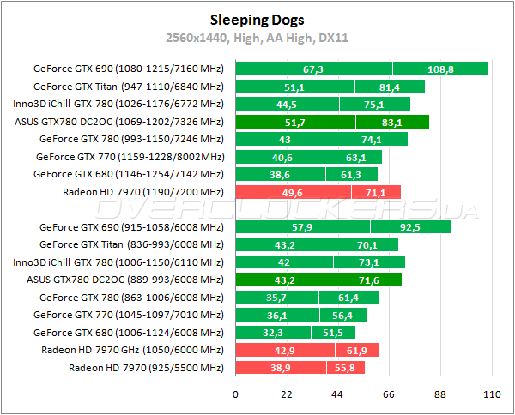Click the red bar segment showing 55,8

click(345, 367)
